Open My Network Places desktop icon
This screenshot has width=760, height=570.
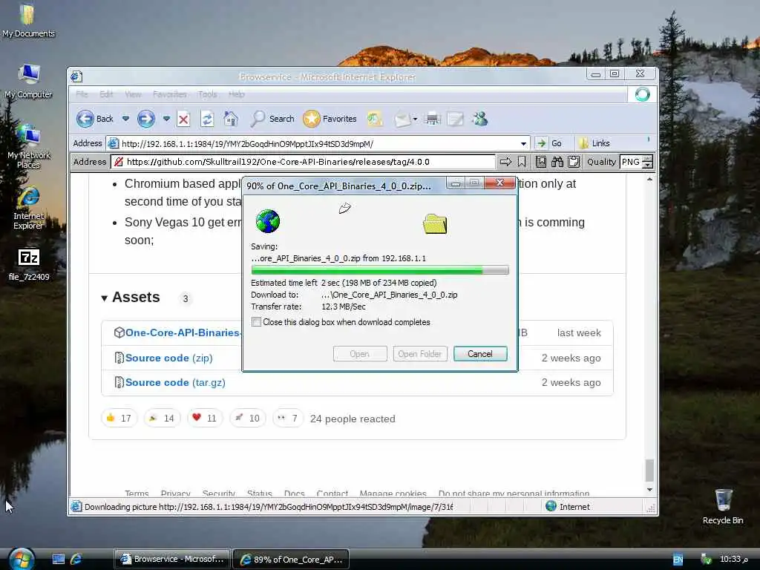click(29, 146)
